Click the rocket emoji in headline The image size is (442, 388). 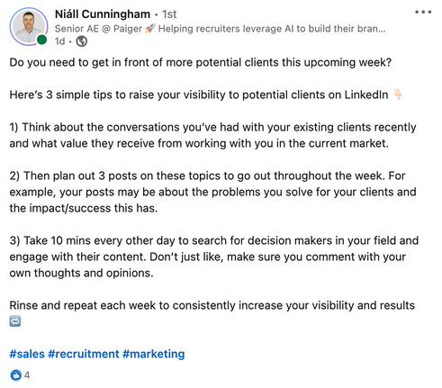click(150, 29)
